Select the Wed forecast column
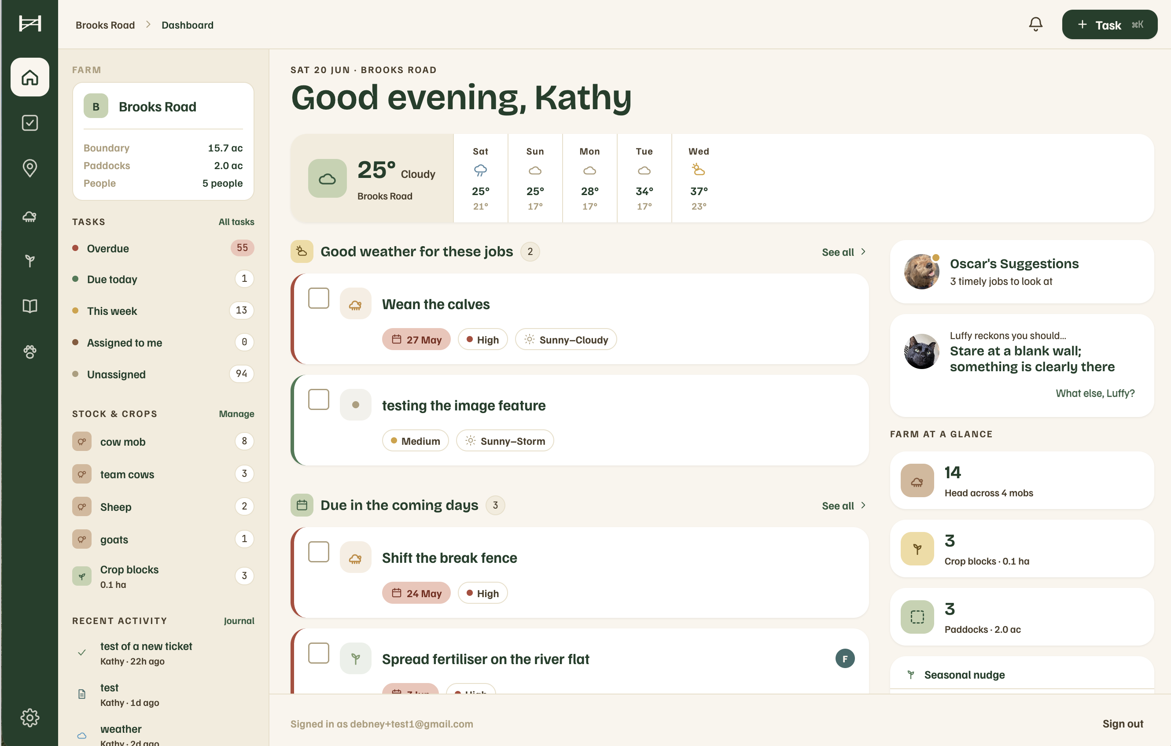 (698, 178)
